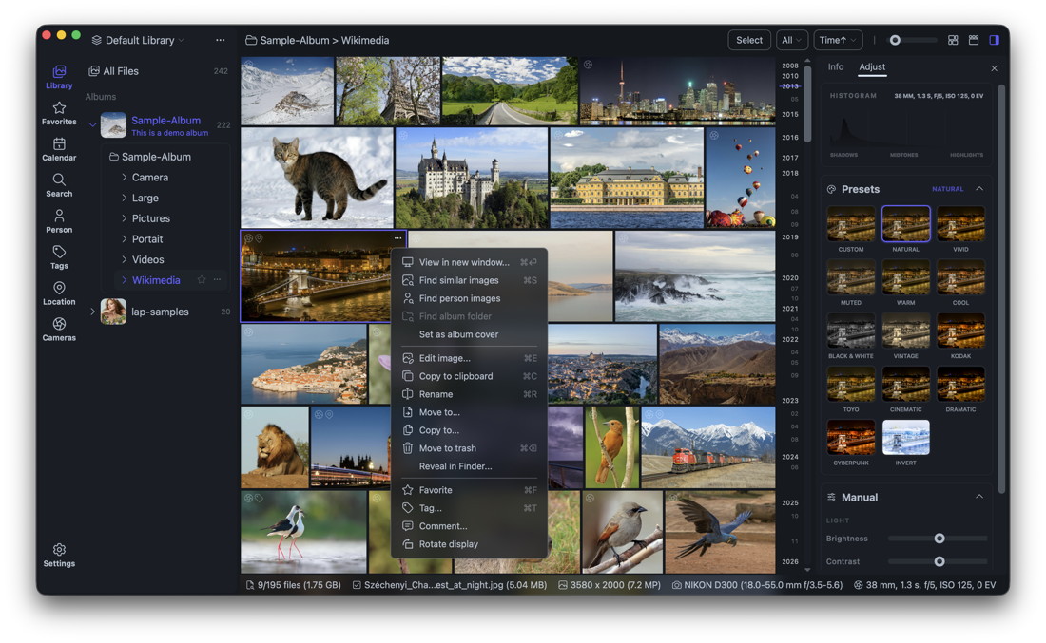Select the Vivid preset
The image size is (1046, 643).
pyautogui.click(x=960, y=224)
